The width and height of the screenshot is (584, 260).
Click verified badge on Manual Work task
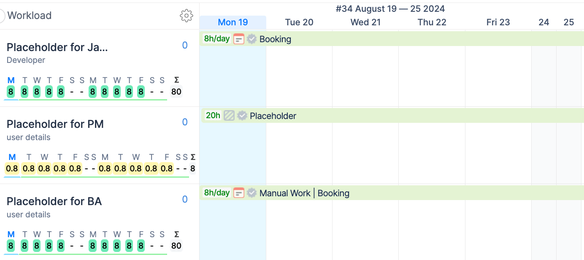coord(252,193)
